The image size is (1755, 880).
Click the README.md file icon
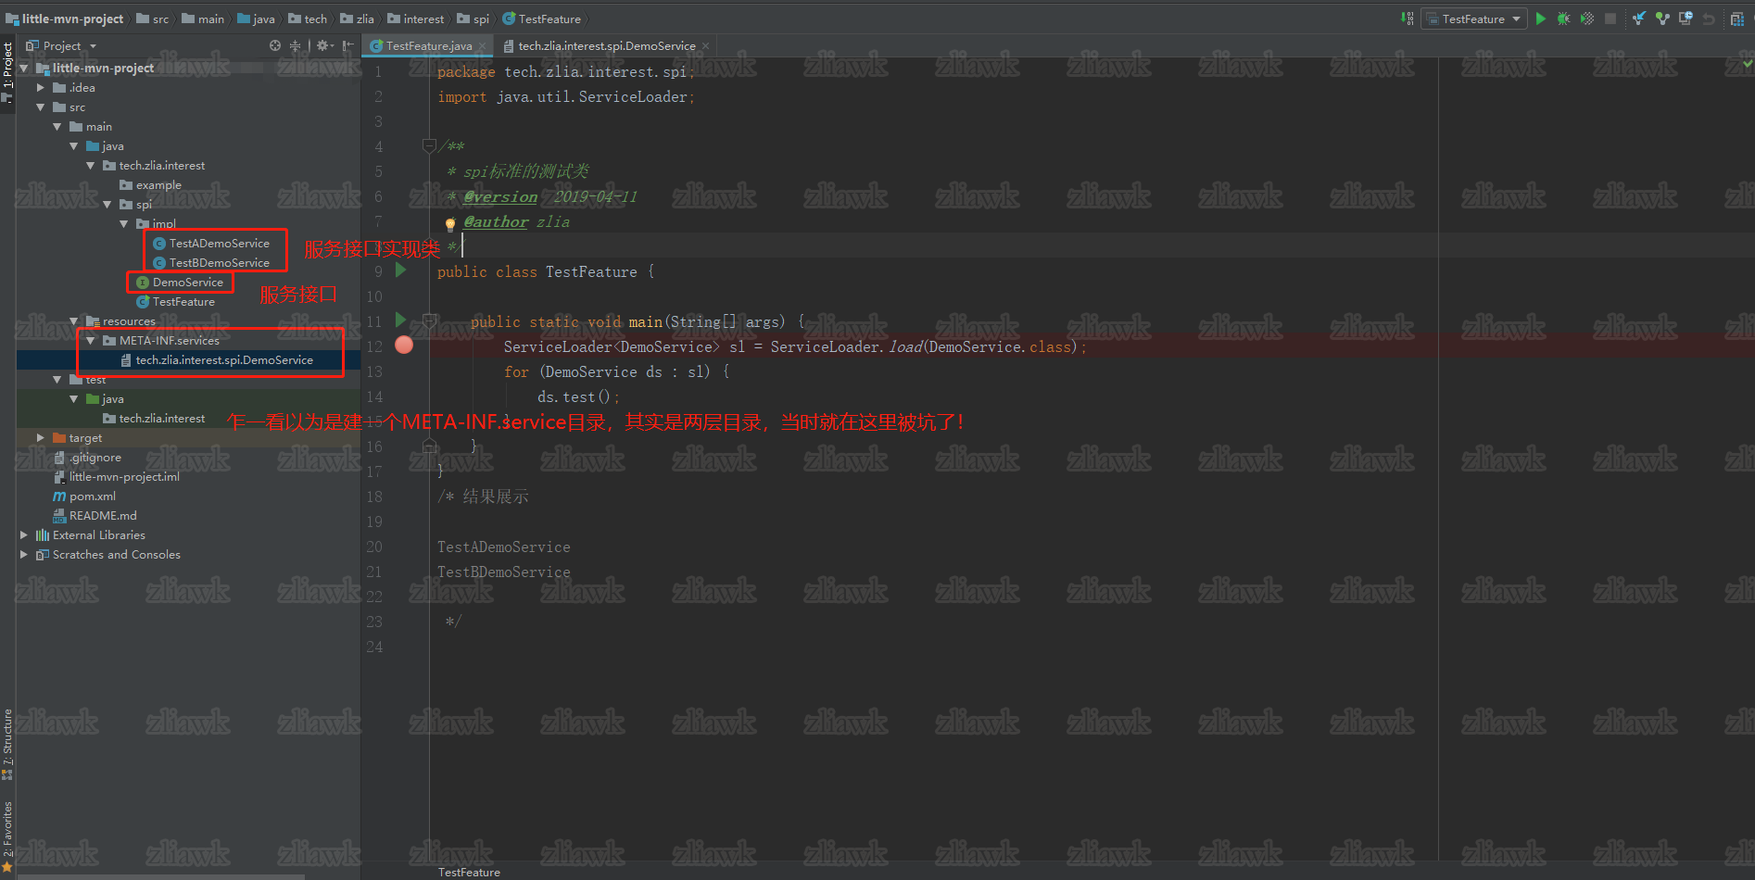[x=59, y=516]
